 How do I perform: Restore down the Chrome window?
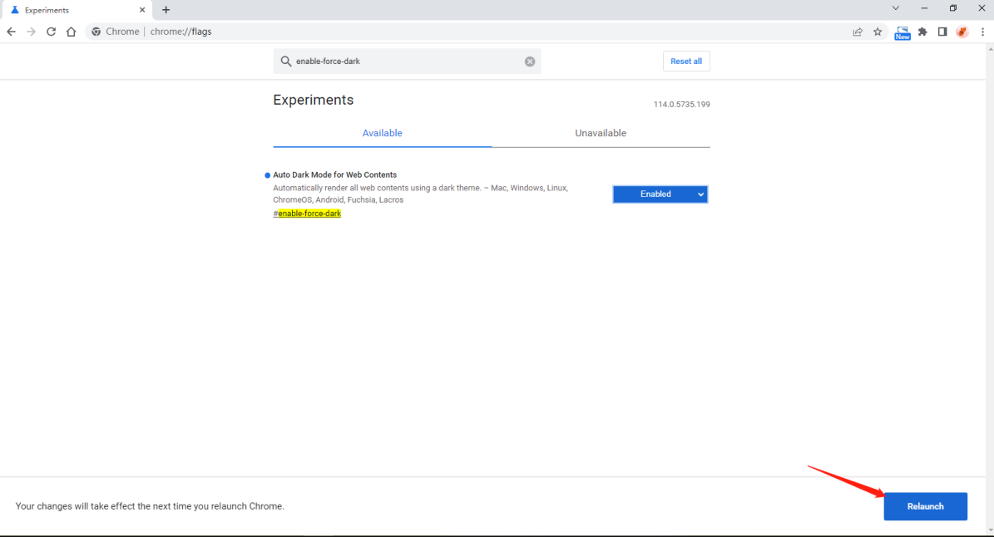coord(952,8)
